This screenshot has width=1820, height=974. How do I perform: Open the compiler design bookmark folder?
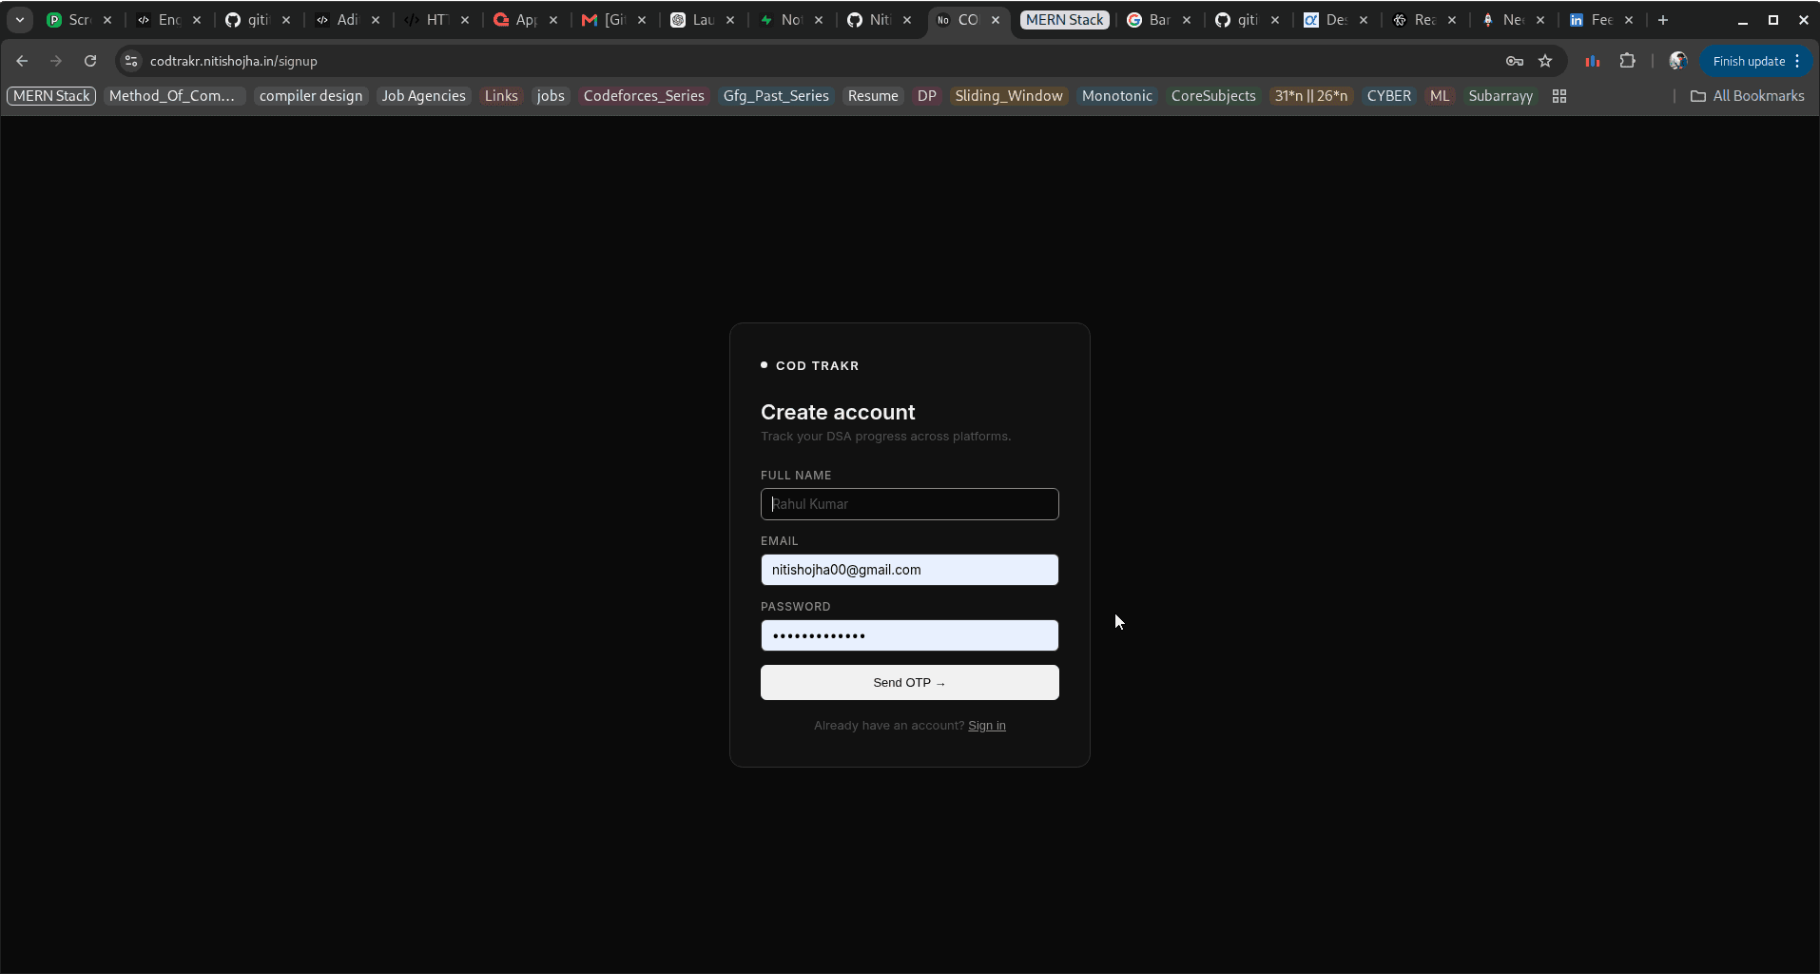[311, 96]
